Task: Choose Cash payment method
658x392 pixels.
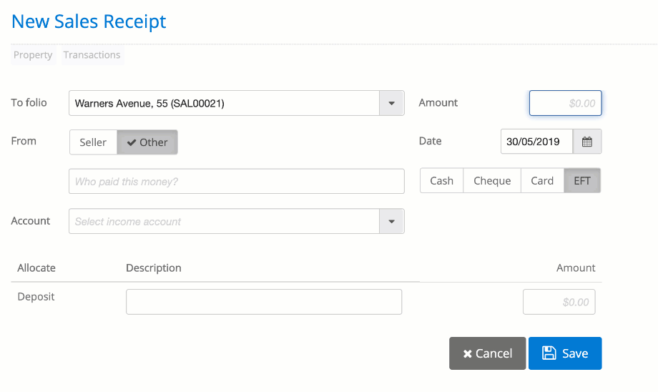Action: click(x=441, y=181)
